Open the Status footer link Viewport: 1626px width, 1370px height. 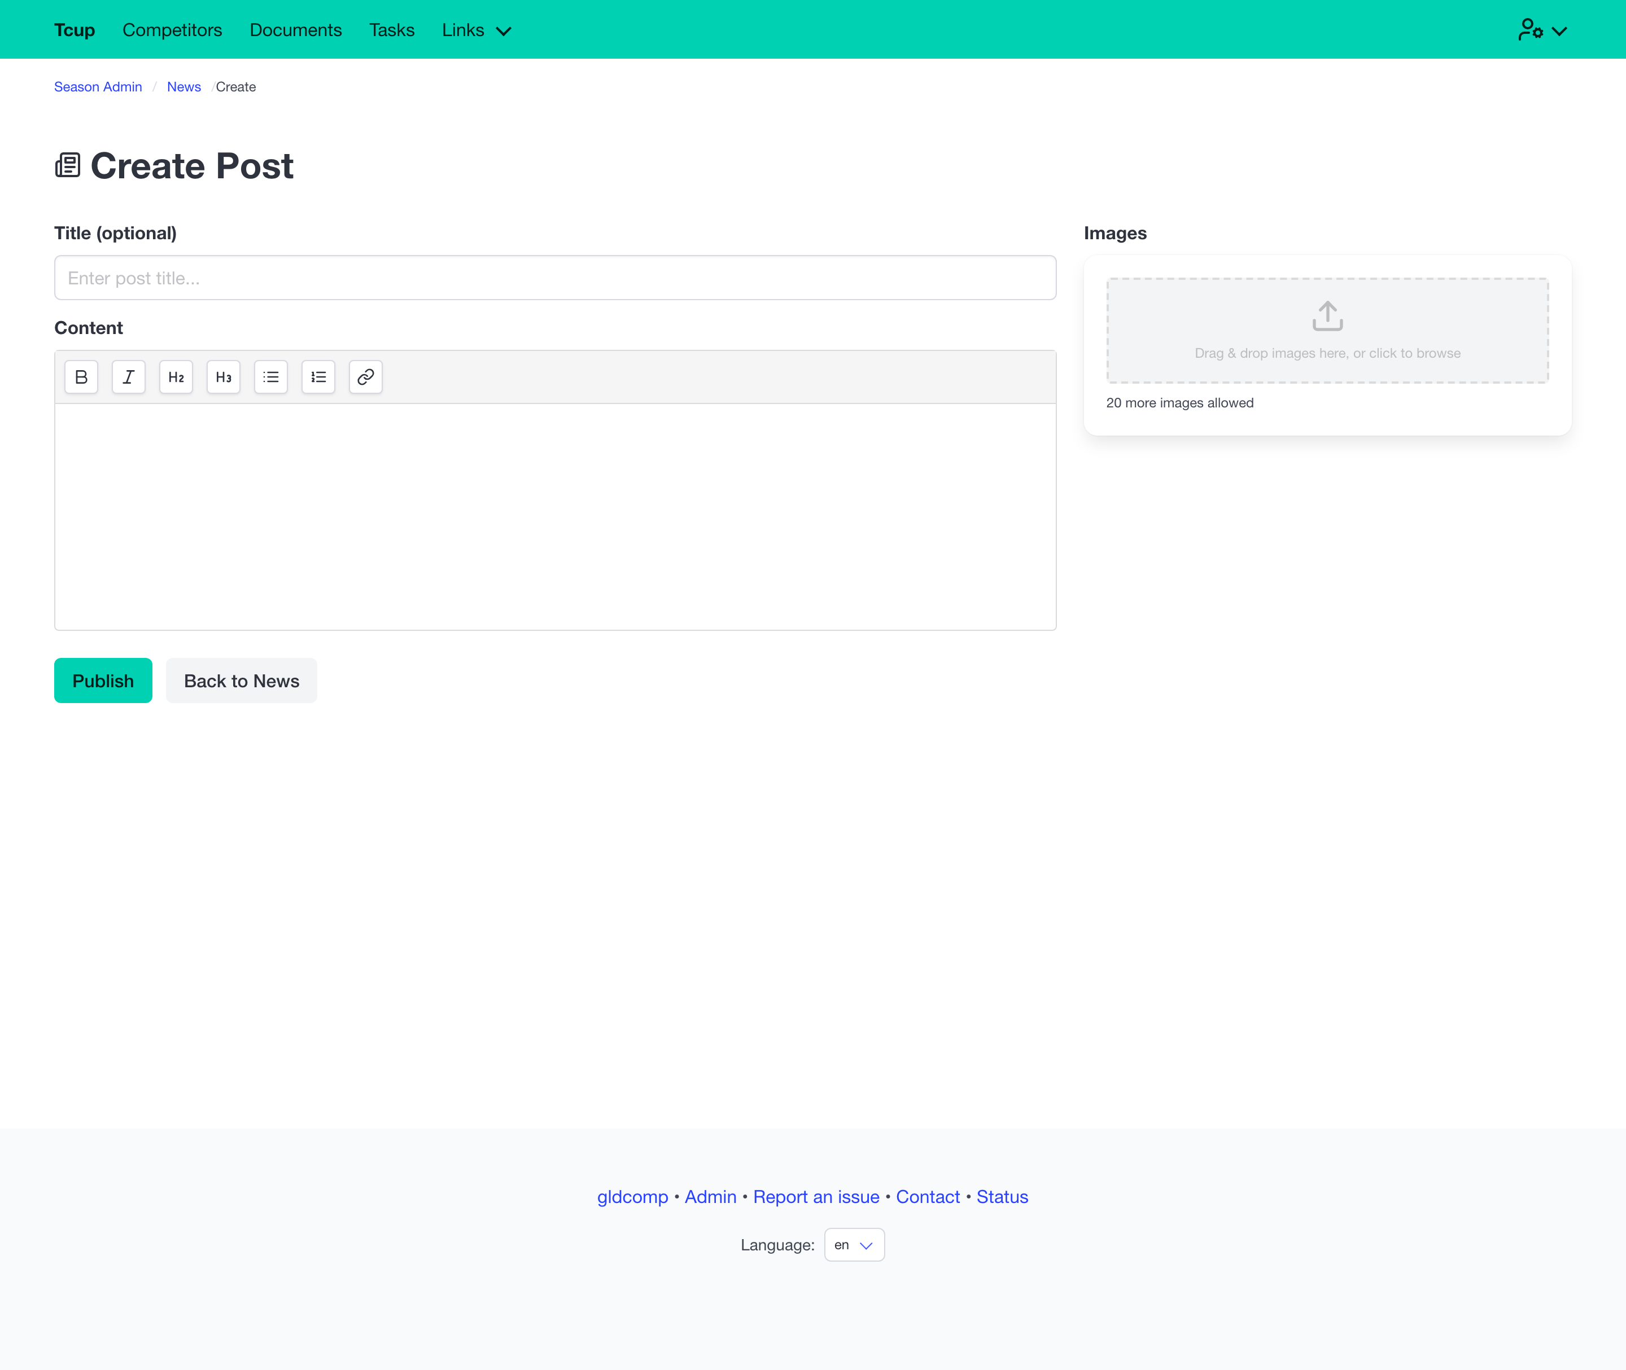pyautogui.click(x=1003, y=1197)
